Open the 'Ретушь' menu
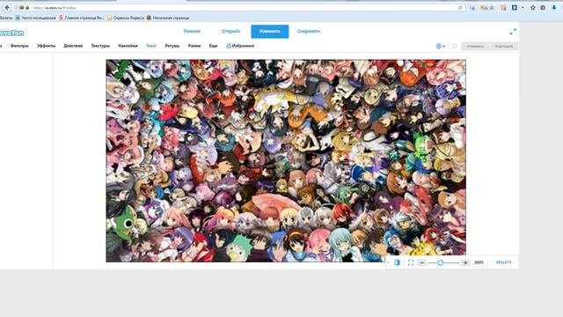This screenshot has width=563, height=317. pyautogui.click(x=172, y=46)
